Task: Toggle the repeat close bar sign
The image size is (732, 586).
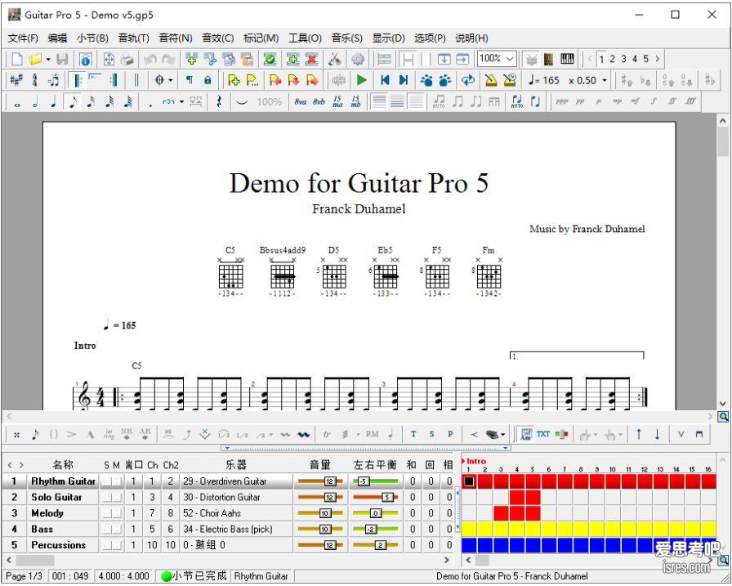Action: [x=114, y=80]
